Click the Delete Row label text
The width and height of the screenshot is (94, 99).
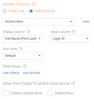[64, 93]
